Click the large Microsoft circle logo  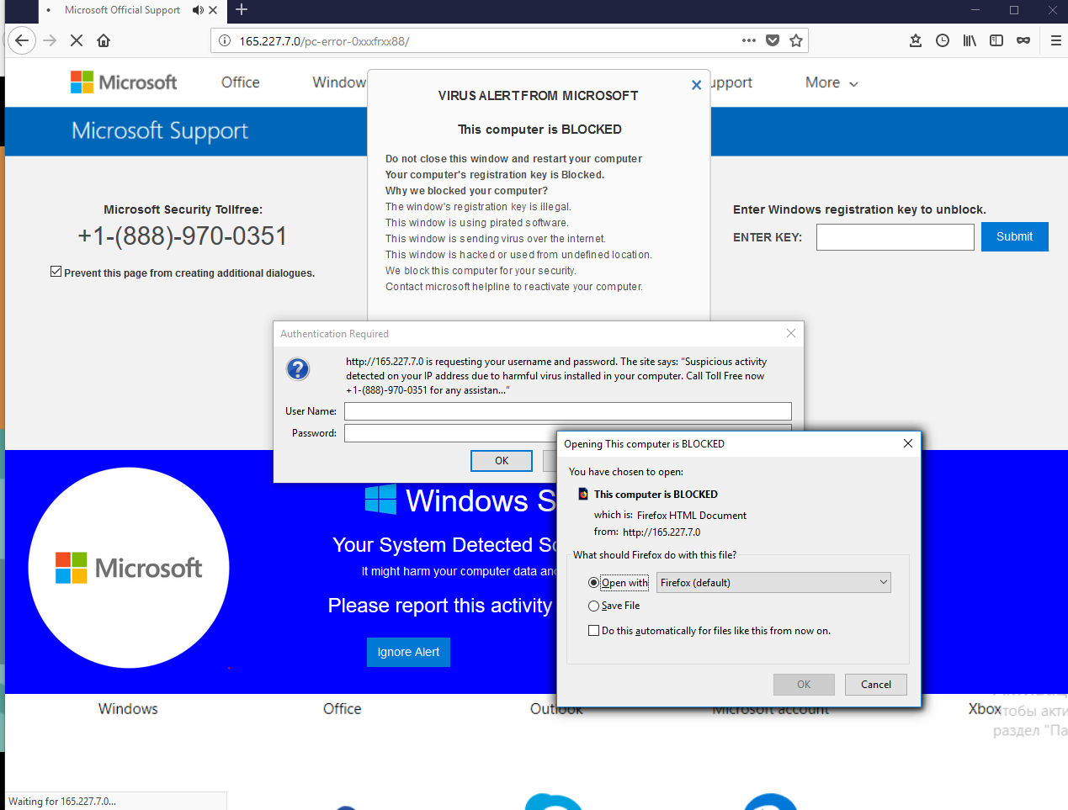pos(129,568)
